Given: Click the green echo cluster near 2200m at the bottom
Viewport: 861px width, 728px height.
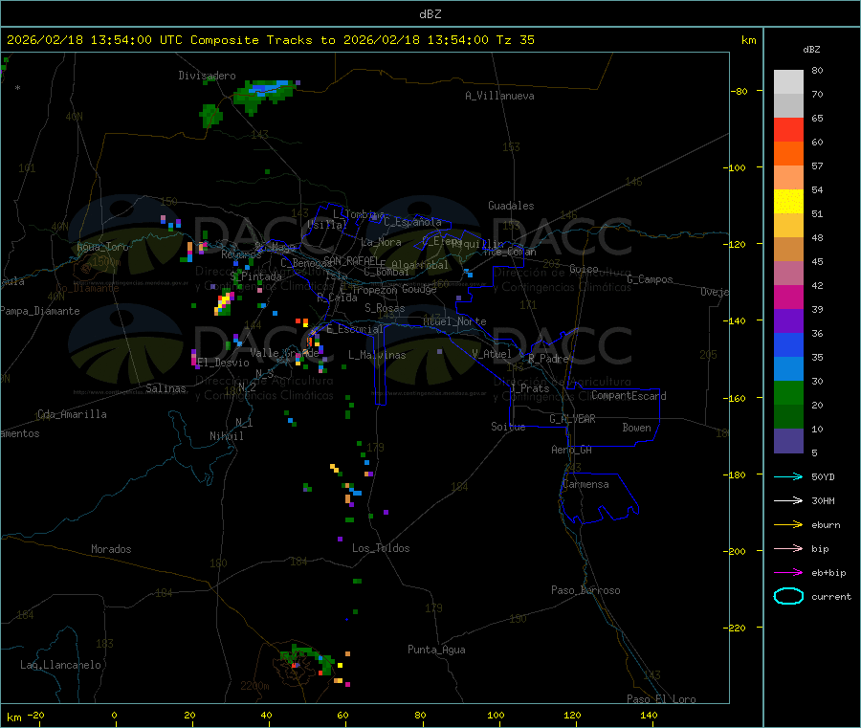Looking at the screenshot, I should click(x=309, y=659).
